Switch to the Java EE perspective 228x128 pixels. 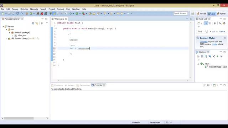[201, 14]
